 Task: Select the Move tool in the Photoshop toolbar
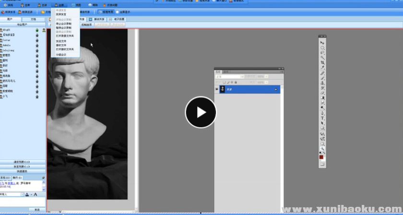click(x=322, y=43)
